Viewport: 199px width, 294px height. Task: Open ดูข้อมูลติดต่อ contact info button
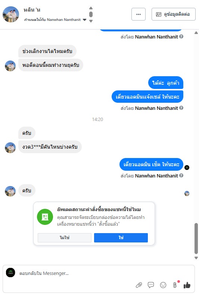click(174, 14)
